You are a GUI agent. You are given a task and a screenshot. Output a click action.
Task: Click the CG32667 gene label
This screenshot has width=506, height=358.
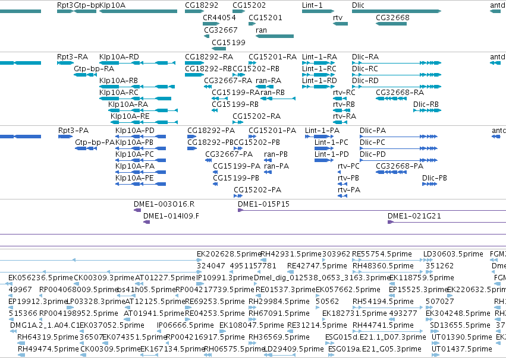coord(221,30)
